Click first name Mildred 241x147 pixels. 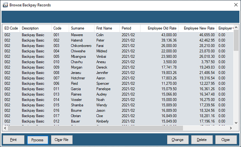tap(101, 51)
